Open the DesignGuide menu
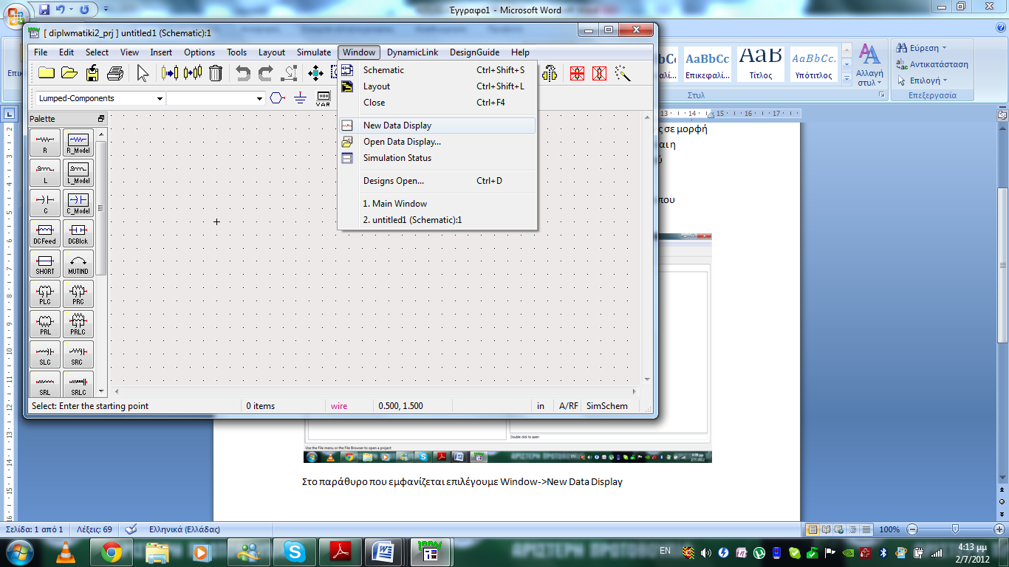 [x=474, y=52]
